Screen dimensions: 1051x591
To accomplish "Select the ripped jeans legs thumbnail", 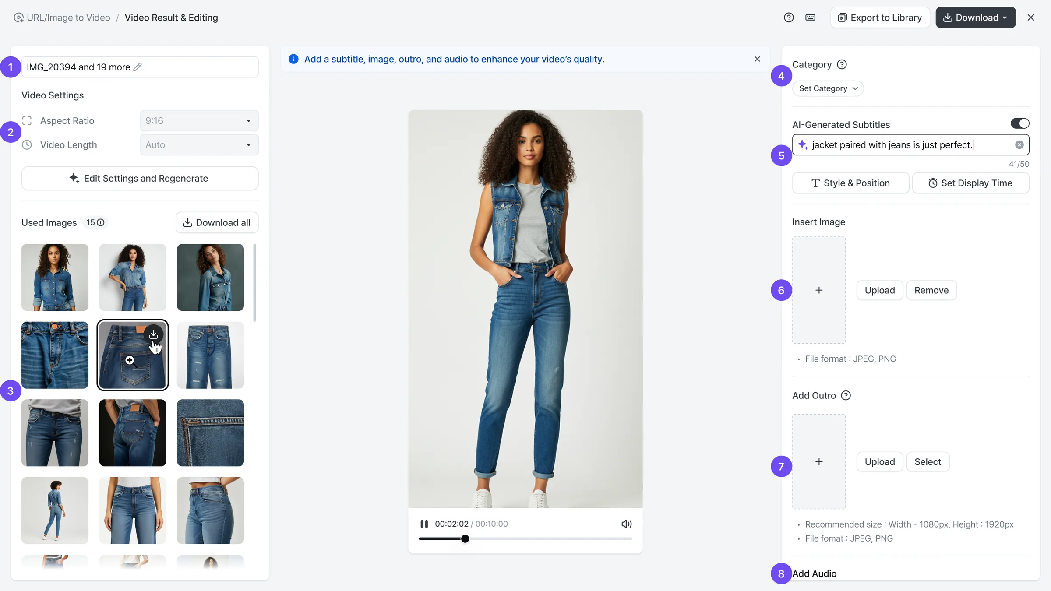I will [x=210, y=355].
